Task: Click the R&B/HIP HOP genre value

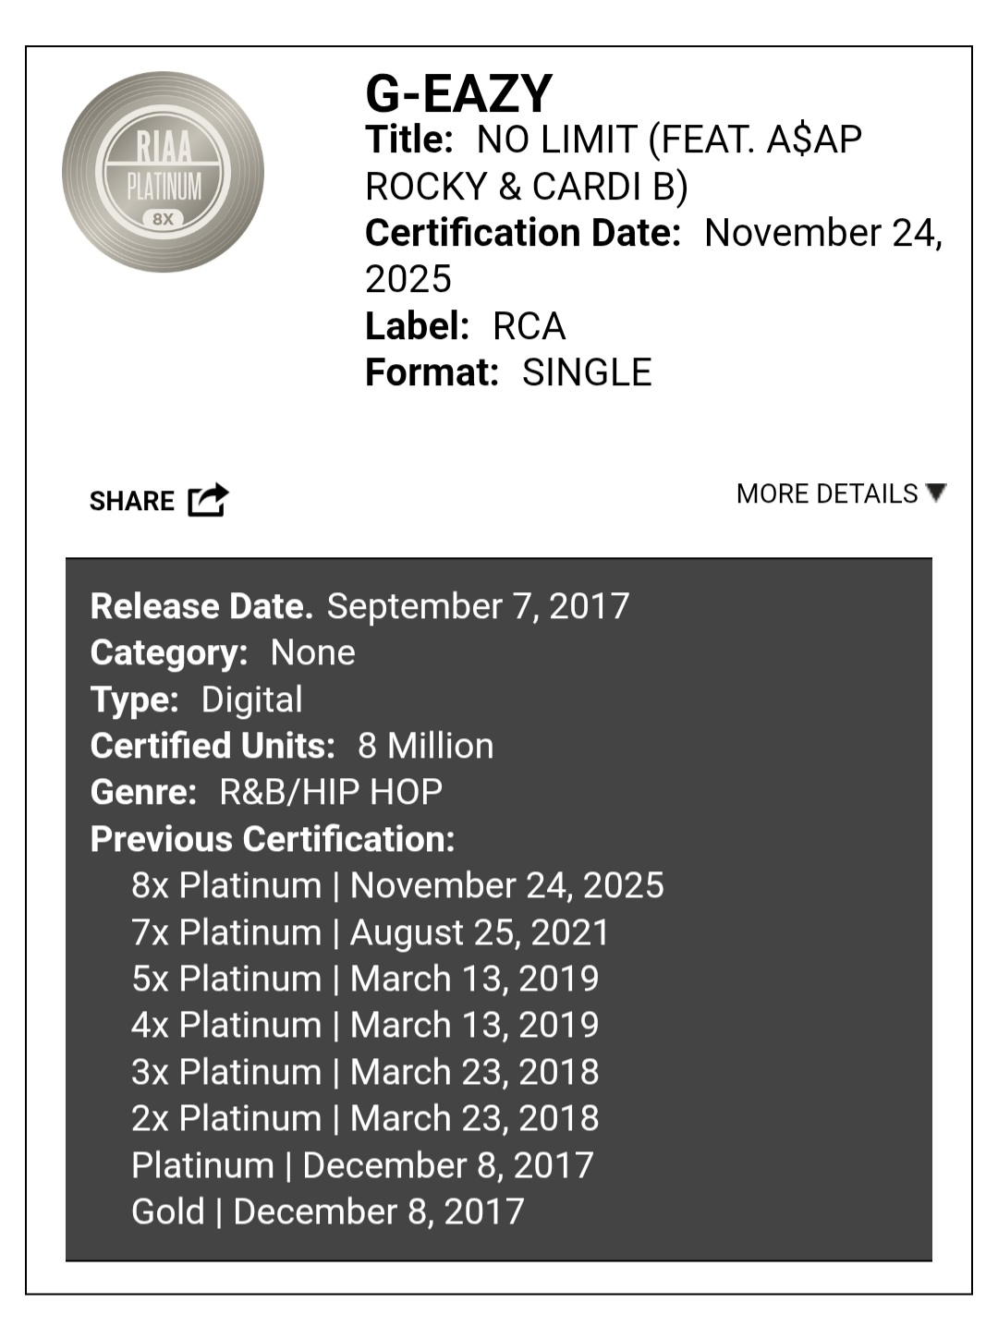Action: [331, 792]
